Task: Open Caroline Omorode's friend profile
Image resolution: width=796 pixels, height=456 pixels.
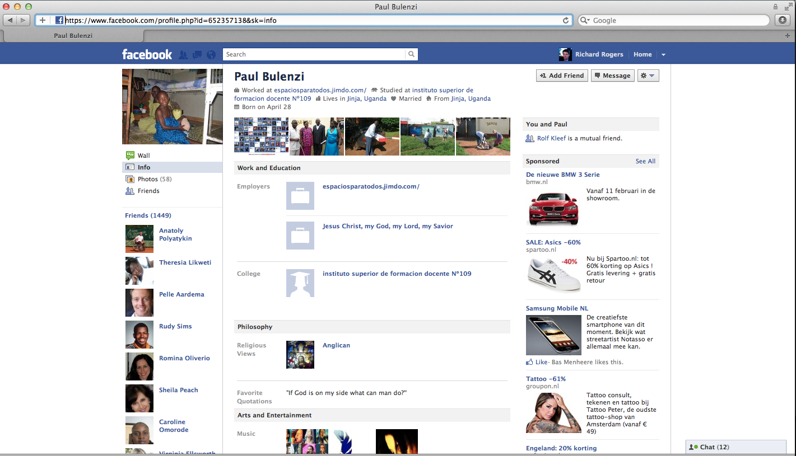Action: click(x=174, y=426)
